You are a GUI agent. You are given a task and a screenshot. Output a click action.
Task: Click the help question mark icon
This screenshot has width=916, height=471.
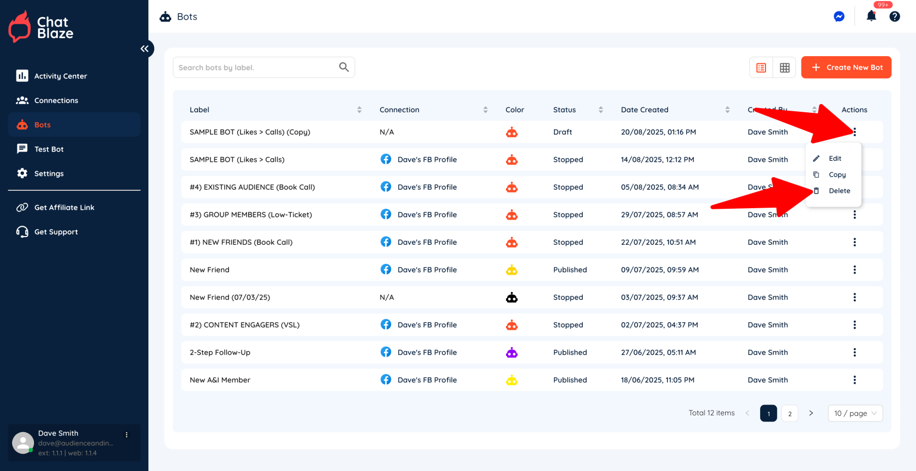[x=895, y=17]
